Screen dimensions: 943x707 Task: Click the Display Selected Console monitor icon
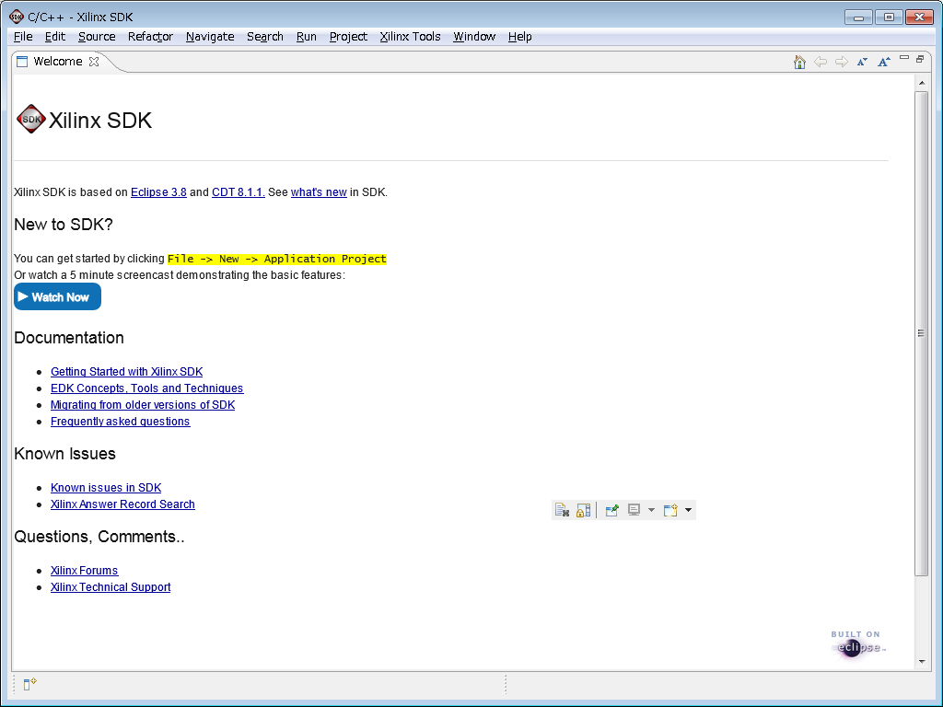tap(634, 510)
